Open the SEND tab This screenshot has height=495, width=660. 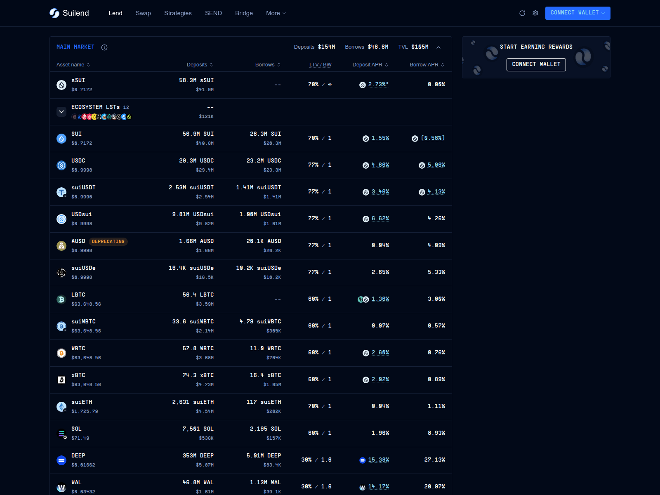coord(213,13)
